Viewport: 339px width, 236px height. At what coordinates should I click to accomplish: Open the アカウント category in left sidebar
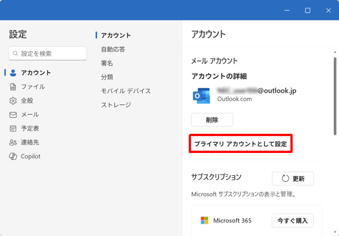pyautogui.click(x=31, y=73)
